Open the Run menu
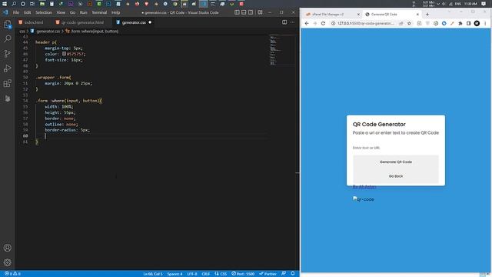 pyautogui.click(x=84, y=12)
